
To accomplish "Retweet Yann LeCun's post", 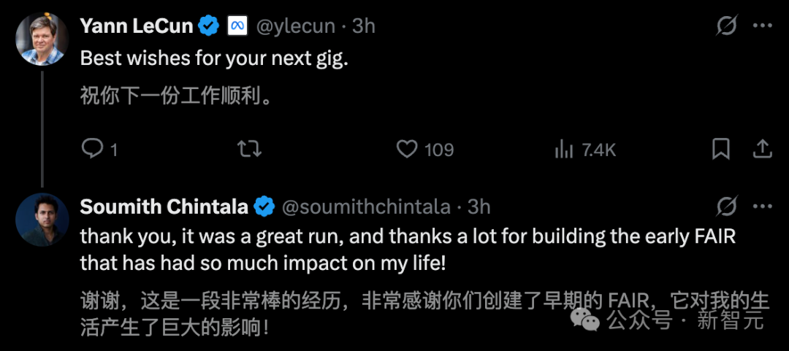I will [250, 149].
